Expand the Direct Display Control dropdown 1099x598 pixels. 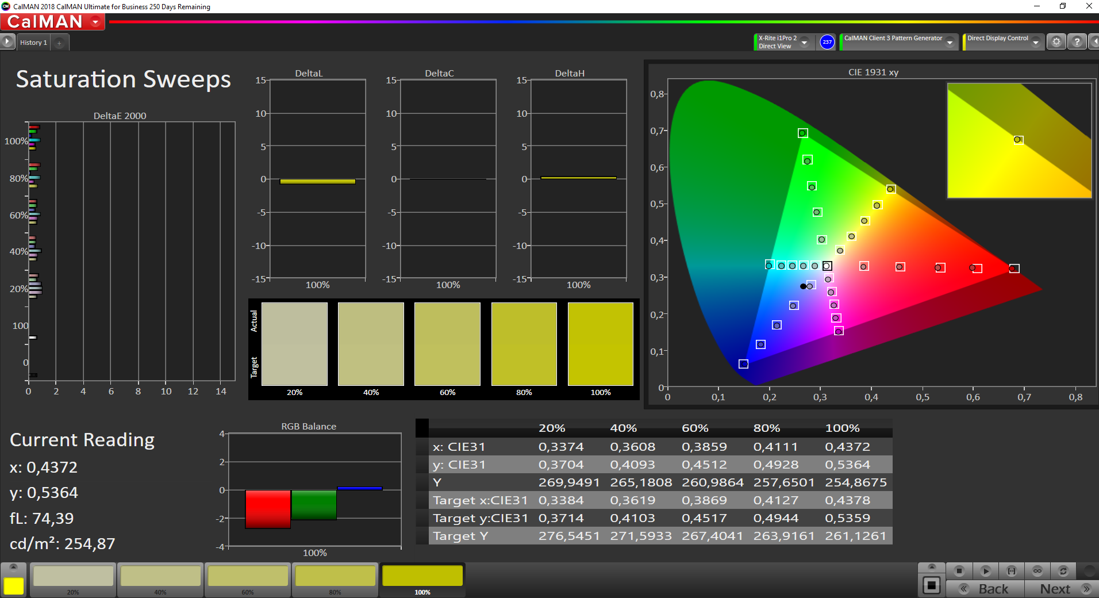coord(1036,42)
